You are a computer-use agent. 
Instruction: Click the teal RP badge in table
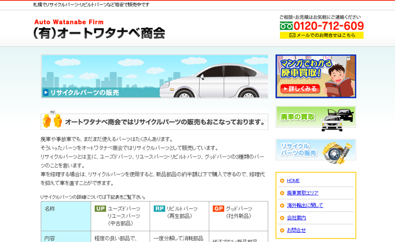(159, 209)
